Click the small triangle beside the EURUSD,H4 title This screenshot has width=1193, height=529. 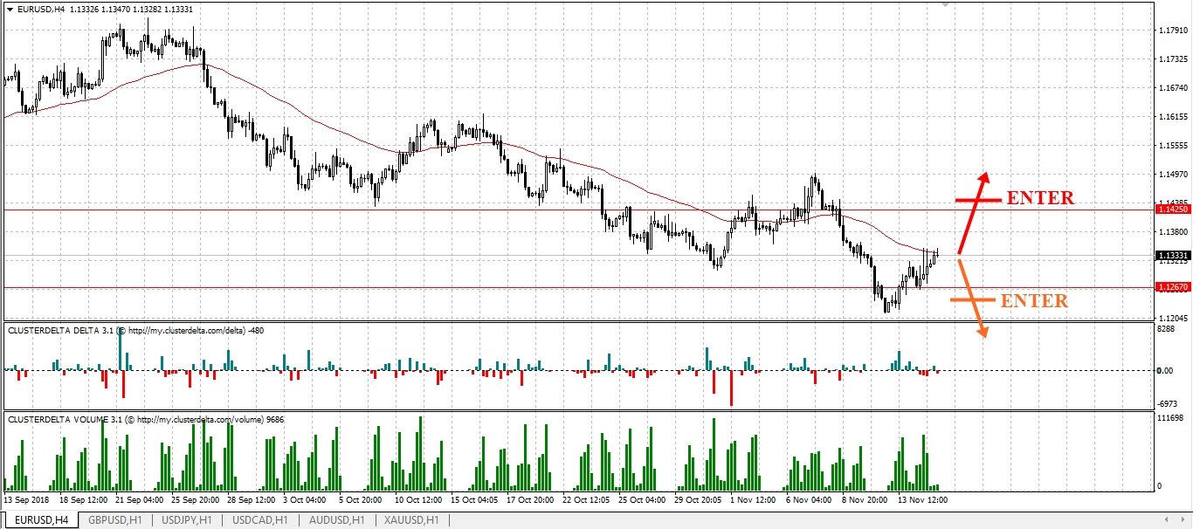(x=9, y=9)
